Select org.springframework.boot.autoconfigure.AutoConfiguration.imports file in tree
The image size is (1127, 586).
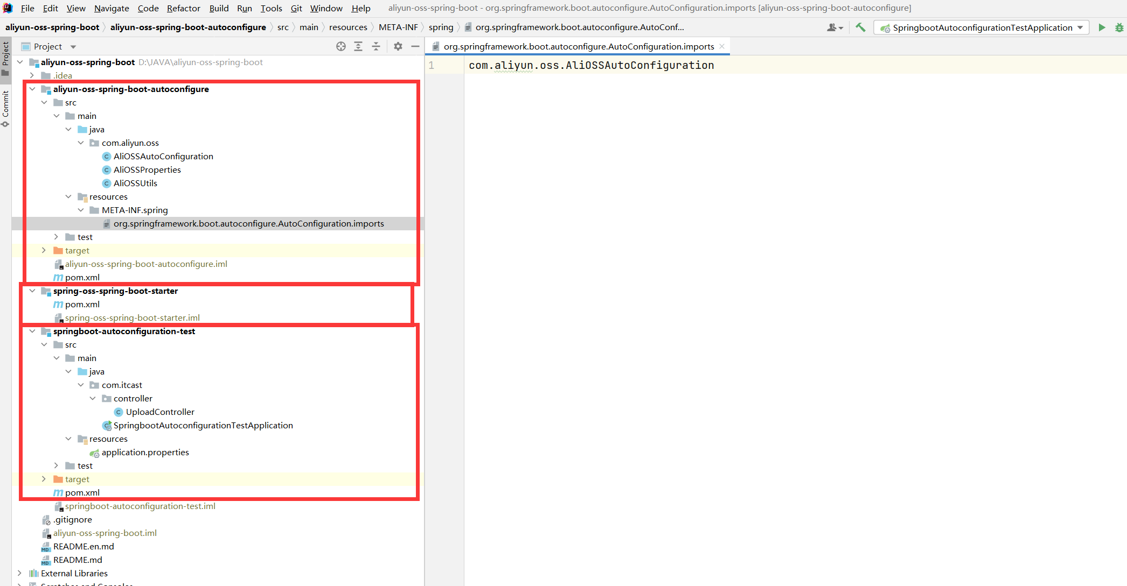click(x=248, y=223)
